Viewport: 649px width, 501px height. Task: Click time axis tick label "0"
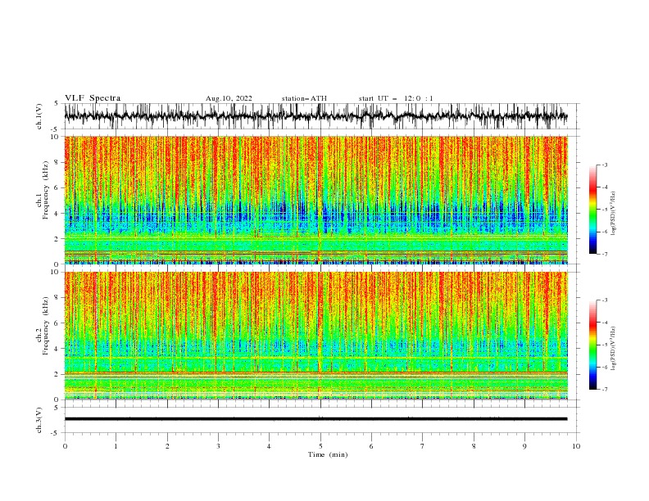(65, 446)
